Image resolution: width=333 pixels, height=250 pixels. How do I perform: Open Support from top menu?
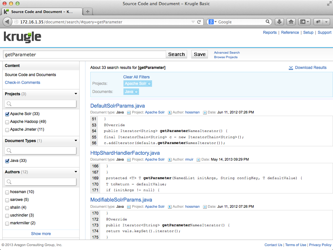point(324,33)
